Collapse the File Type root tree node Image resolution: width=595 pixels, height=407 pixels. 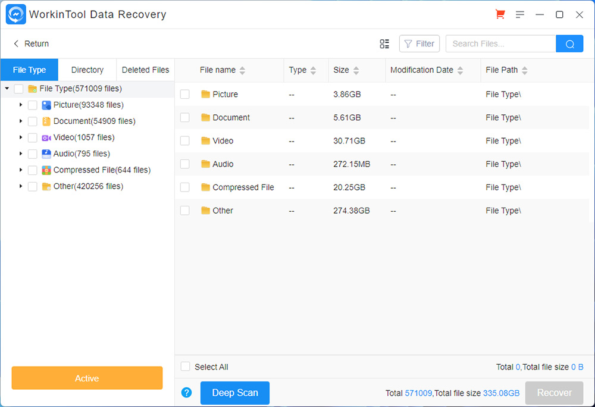pos(7,89)
